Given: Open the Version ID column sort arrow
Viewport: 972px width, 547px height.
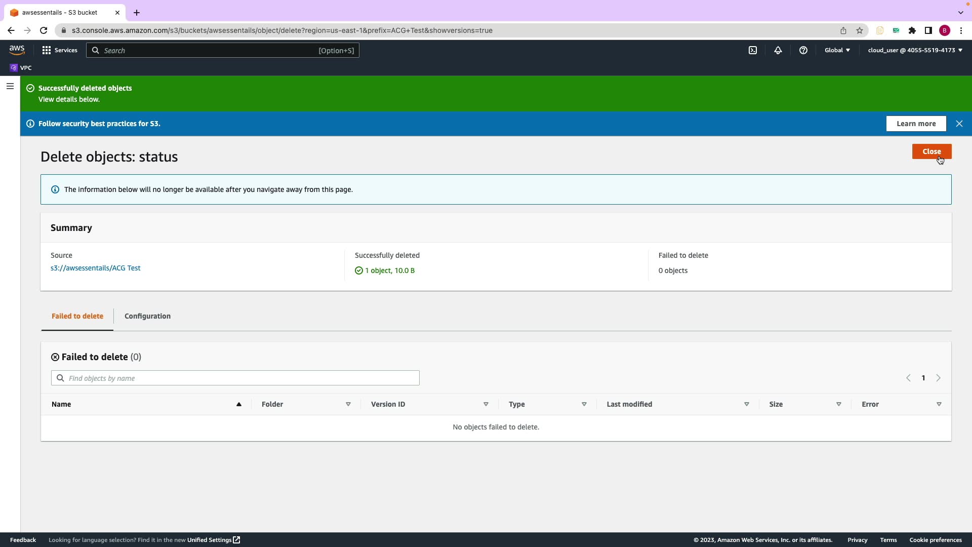Looking at the screenshot, I should pyautogui.click(x=486, y=404).
